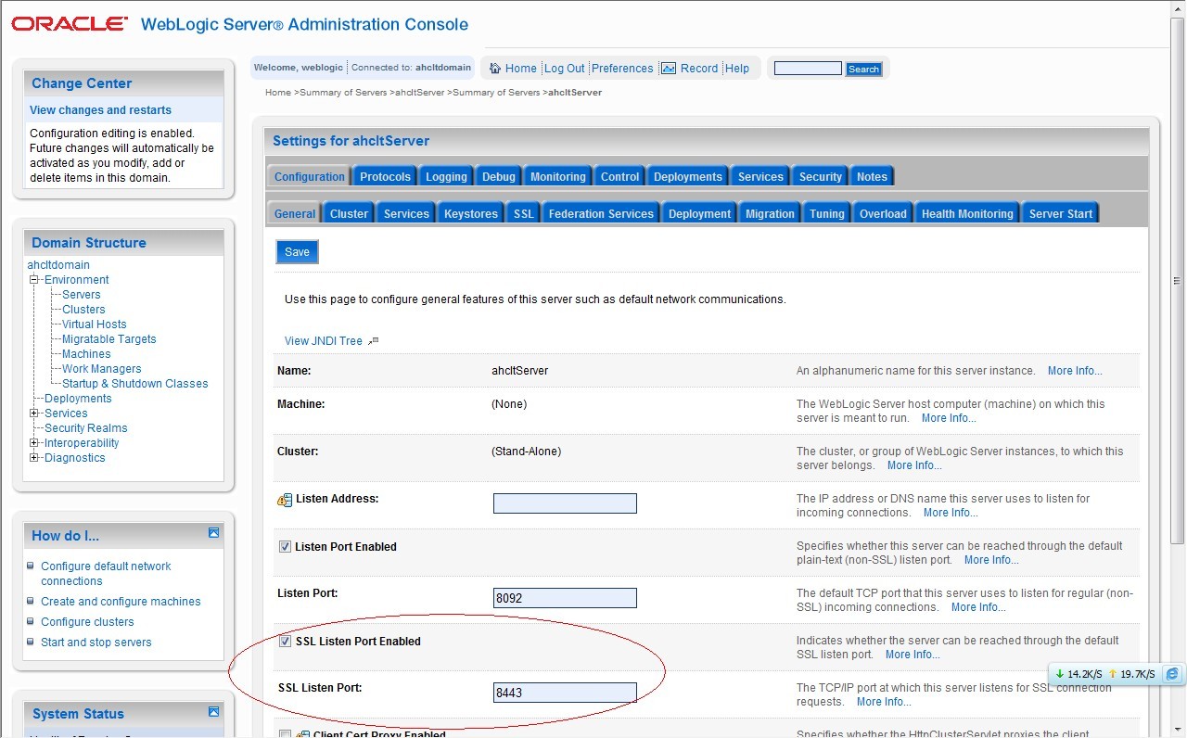Open the Health Monitoring sub-tab

tap(967, 214)
